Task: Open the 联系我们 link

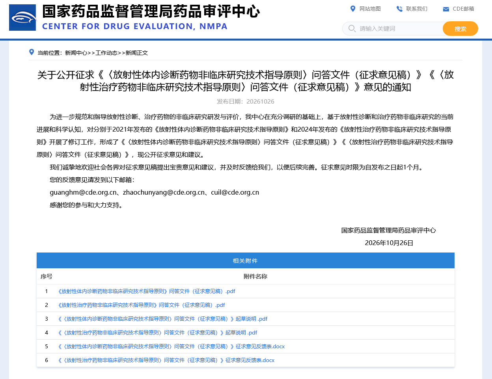Action: tap(417, 9)
